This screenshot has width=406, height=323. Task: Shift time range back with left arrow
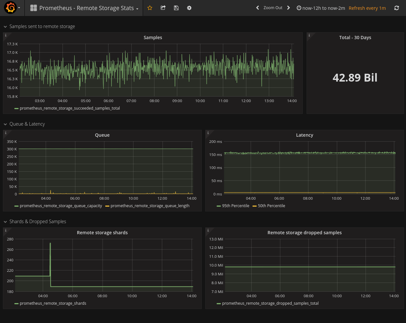(257, 8)
